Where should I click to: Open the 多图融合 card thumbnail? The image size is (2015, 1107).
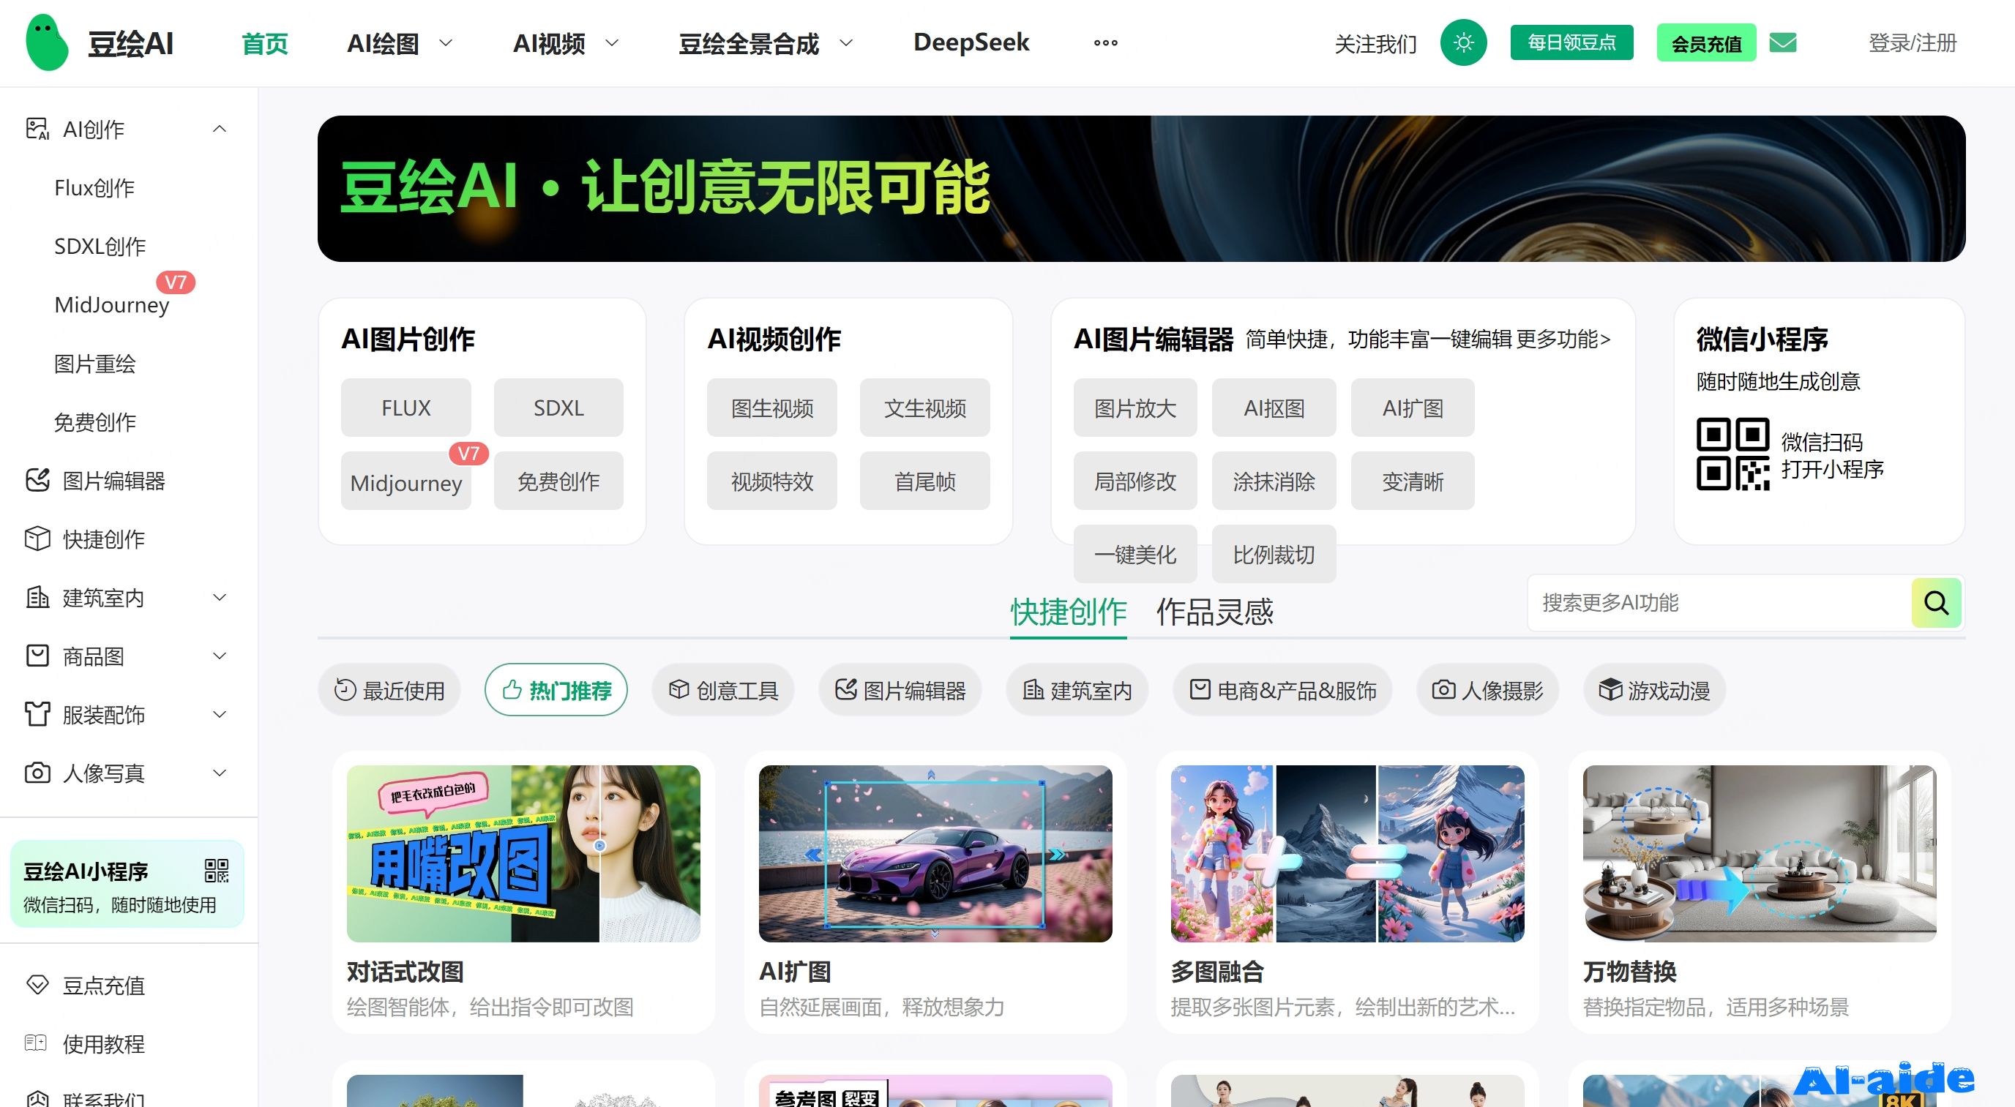point(1347,853)
